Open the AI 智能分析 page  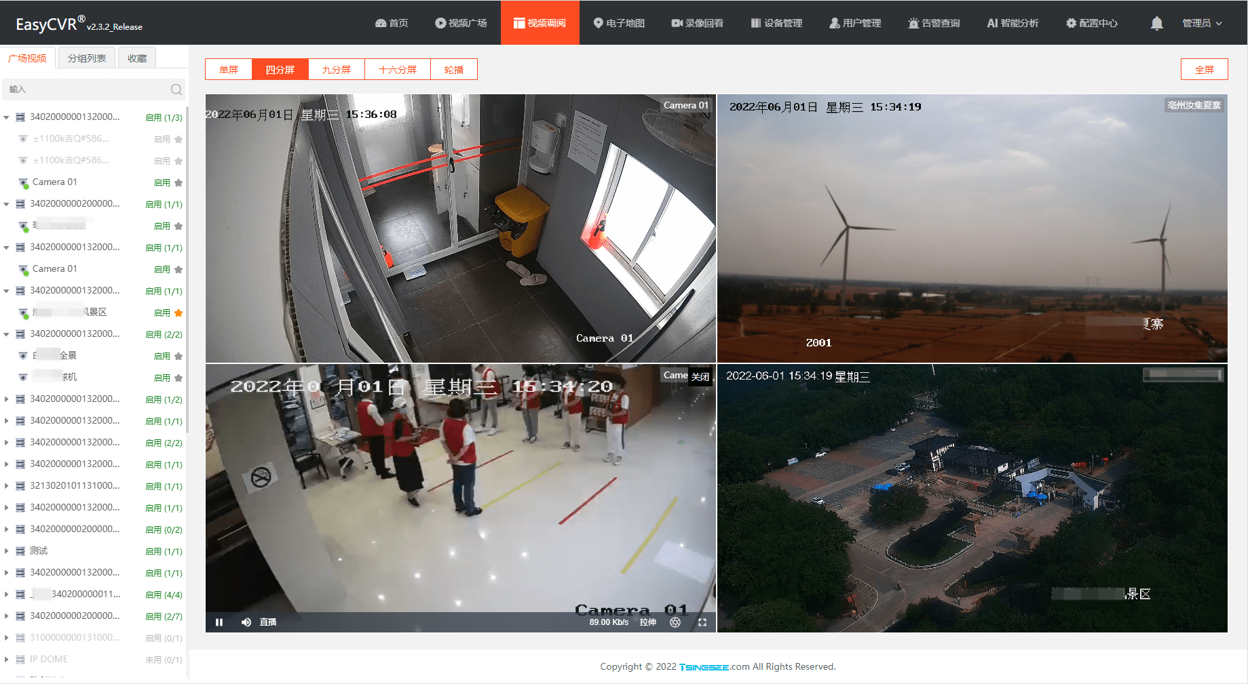click(x=1012, y=22)
